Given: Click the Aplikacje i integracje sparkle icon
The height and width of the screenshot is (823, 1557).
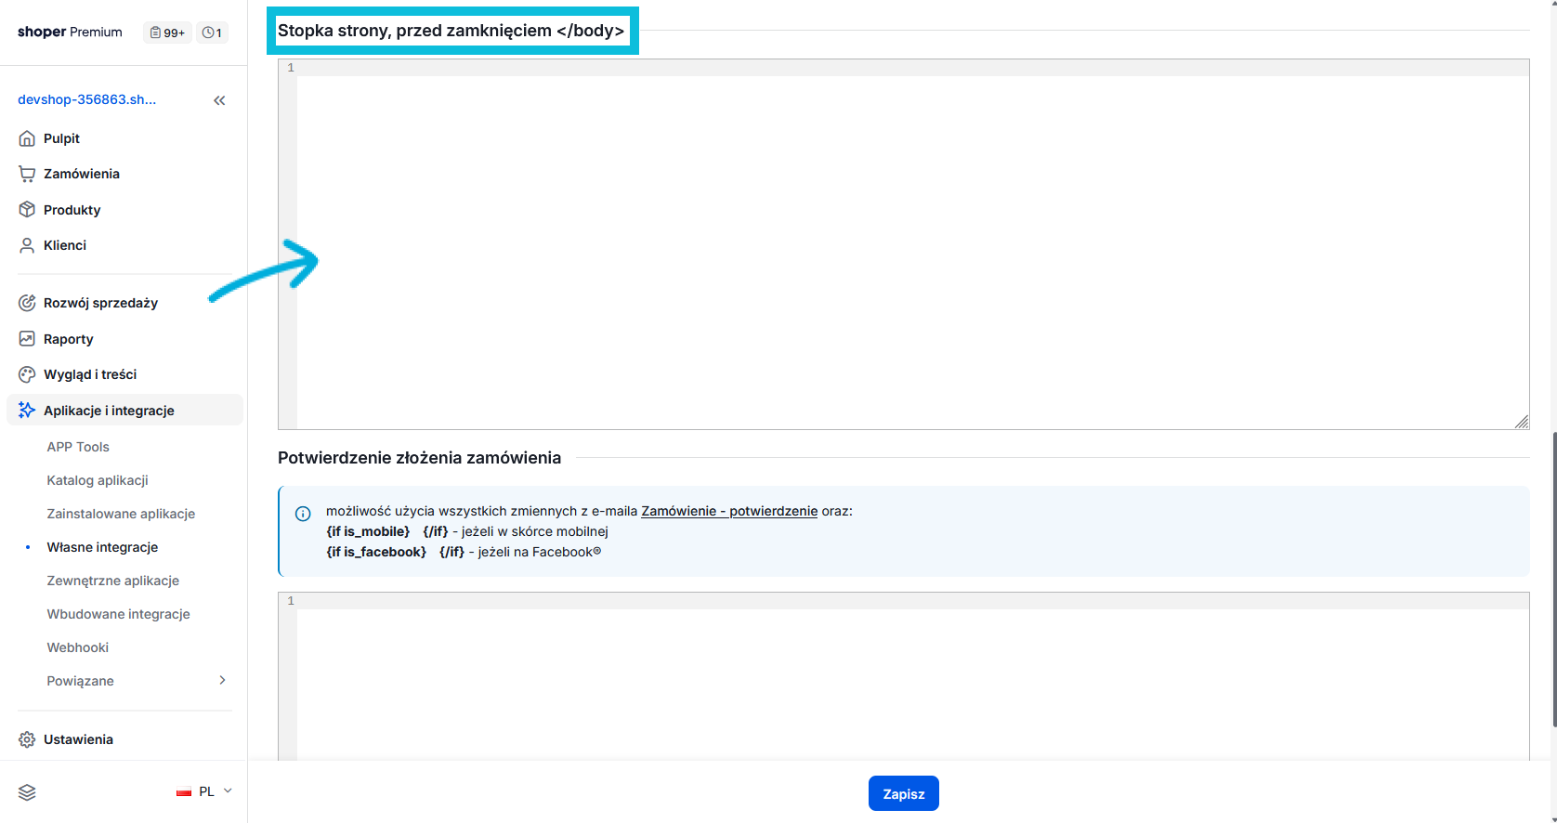Looking at the screenshot, I should [x=27, y=411].
